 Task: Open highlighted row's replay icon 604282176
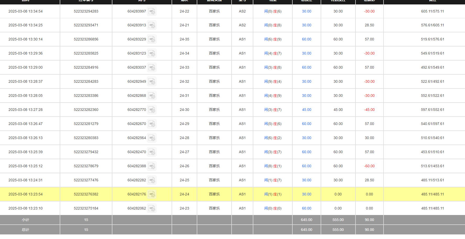pos(152,194)
